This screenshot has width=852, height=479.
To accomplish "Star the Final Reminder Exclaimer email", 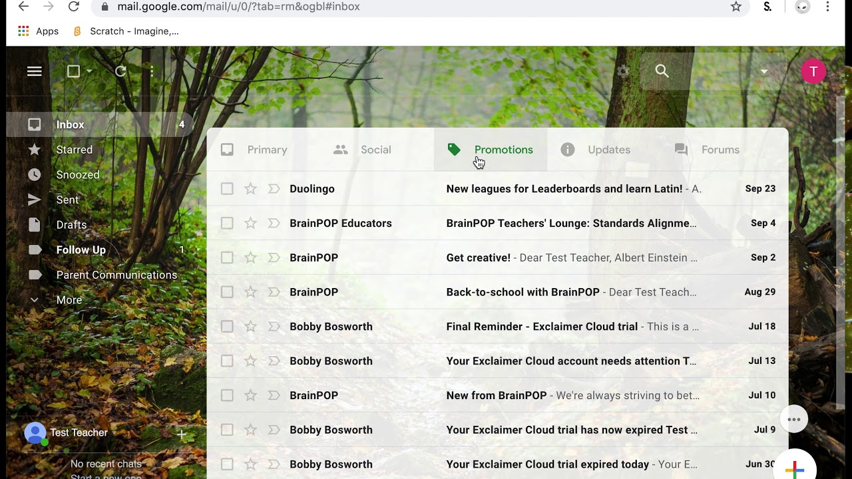I will [250, 327].
